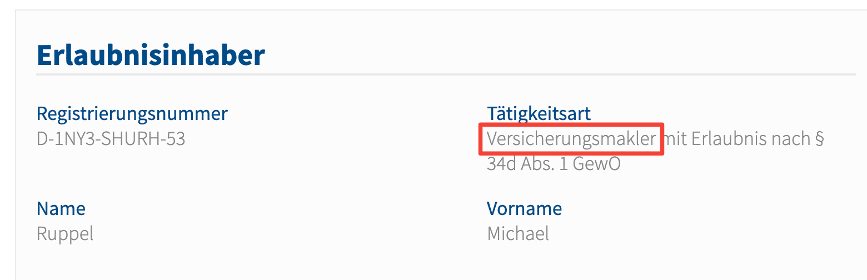Screen dimensions: 867x280
Task: Select the Name field label
Action: click(x=61, y=209)
